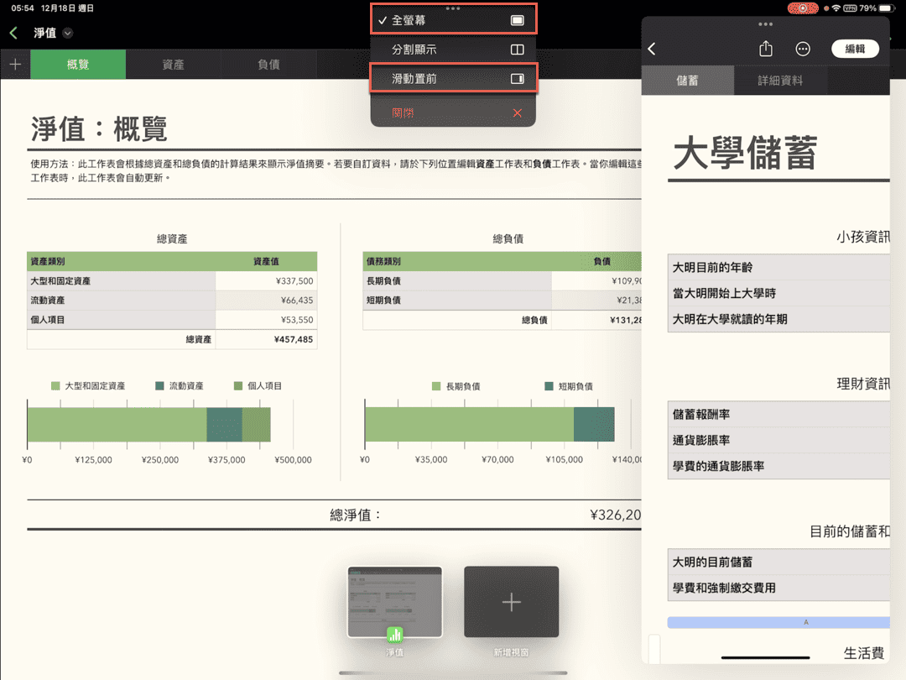Switch to the 資產 sheet tab
This screenshot has width=906, height=680.
coord(173,64)
